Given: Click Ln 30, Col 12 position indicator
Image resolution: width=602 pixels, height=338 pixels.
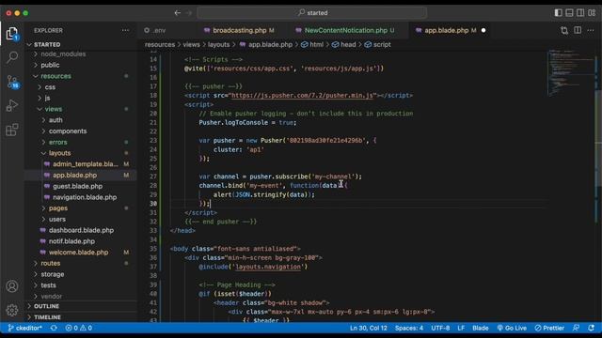Looking at the screenshot, I should coord(368,328).
